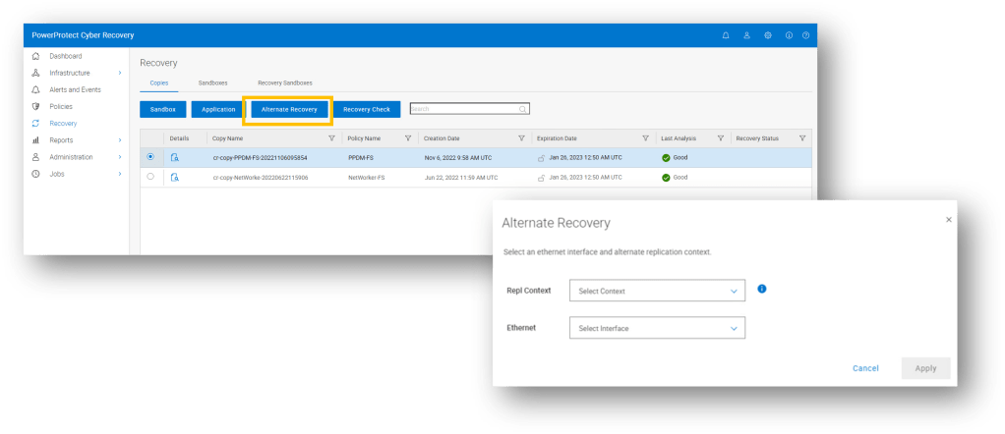Select the cr-copy-PPDM-FS row radio button
This screenshot has height=434, width=1005.
150,157
